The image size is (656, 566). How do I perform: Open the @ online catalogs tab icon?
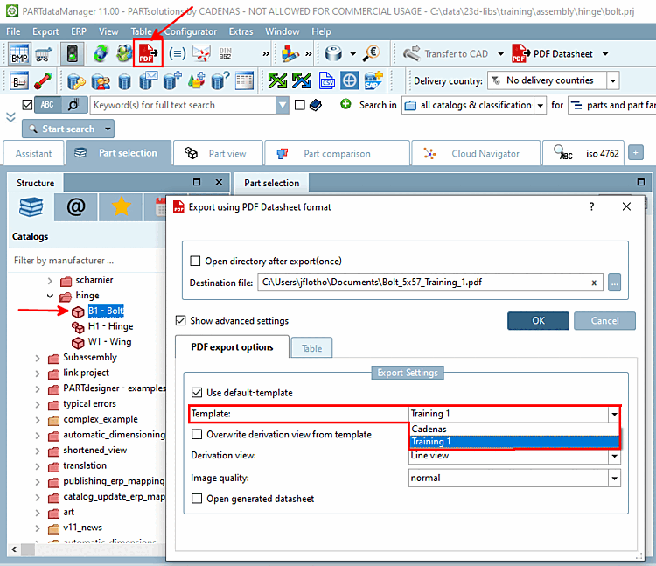(x=76, y=207)
